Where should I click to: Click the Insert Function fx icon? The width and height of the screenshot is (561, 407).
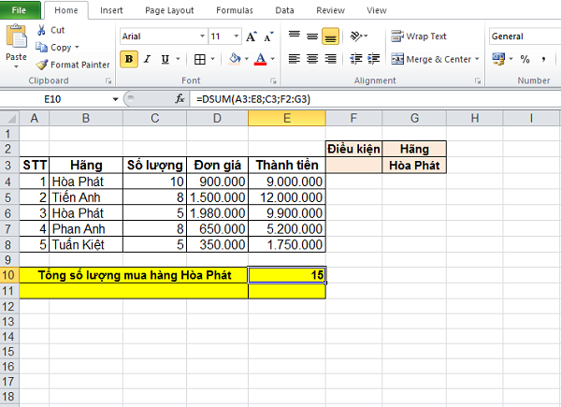(x=180, y=99)
